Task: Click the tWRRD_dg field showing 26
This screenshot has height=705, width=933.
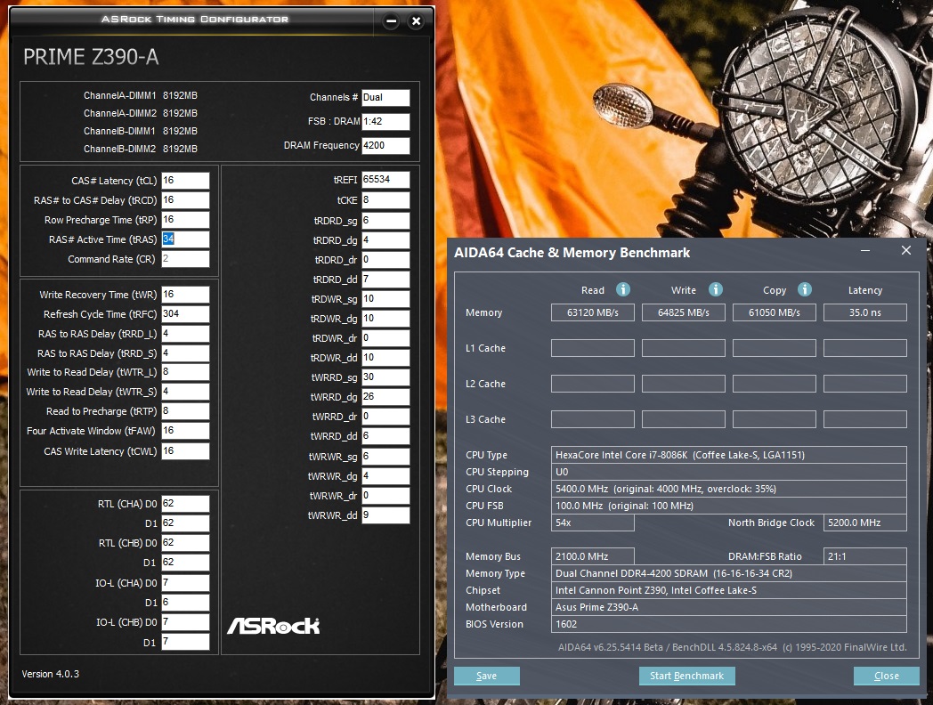Action: pyautogui.click(x=385, y=397)
